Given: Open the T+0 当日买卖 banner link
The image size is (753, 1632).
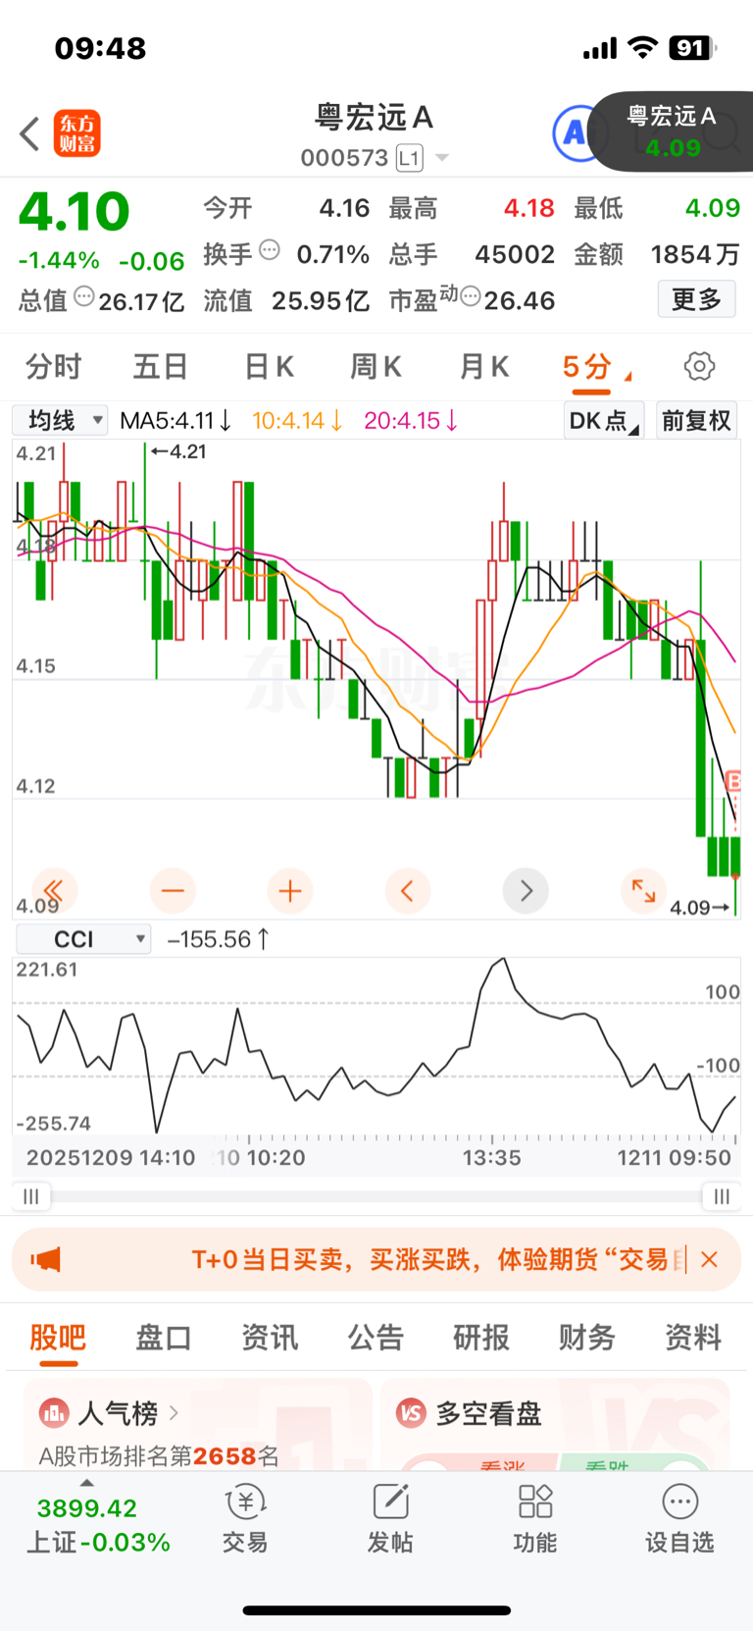Looking at the screenshot, I should 431,1259.
